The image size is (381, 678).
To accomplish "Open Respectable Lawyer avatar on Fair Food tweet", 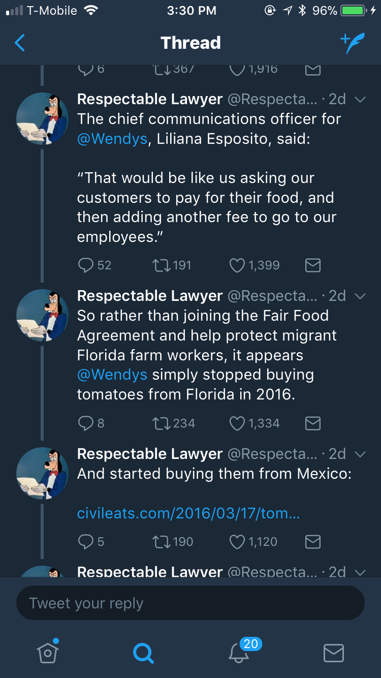I will pos(42,315).
